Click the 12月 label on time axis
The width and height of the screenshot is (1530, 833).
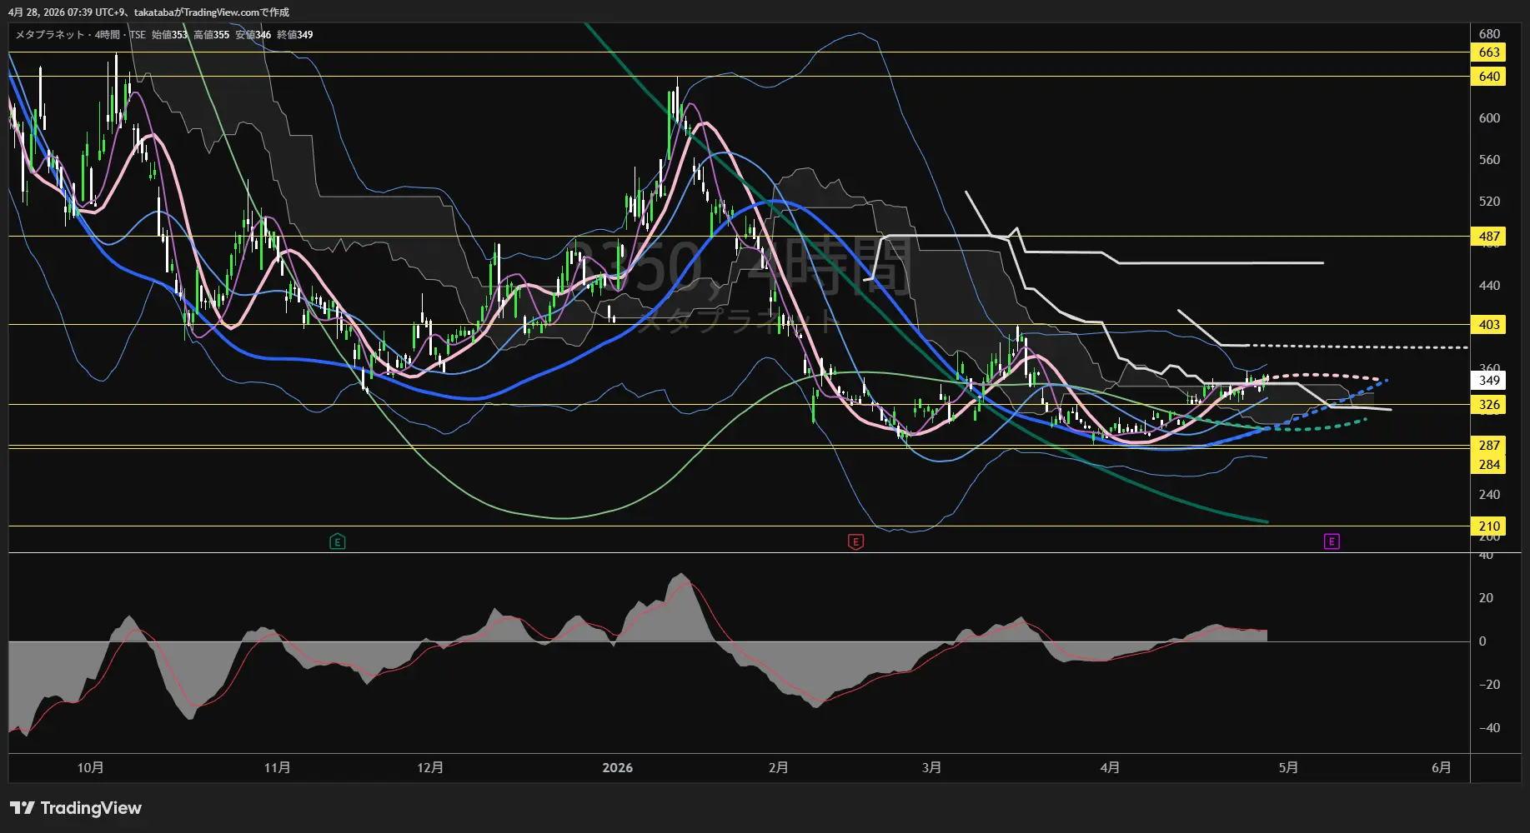430,768
